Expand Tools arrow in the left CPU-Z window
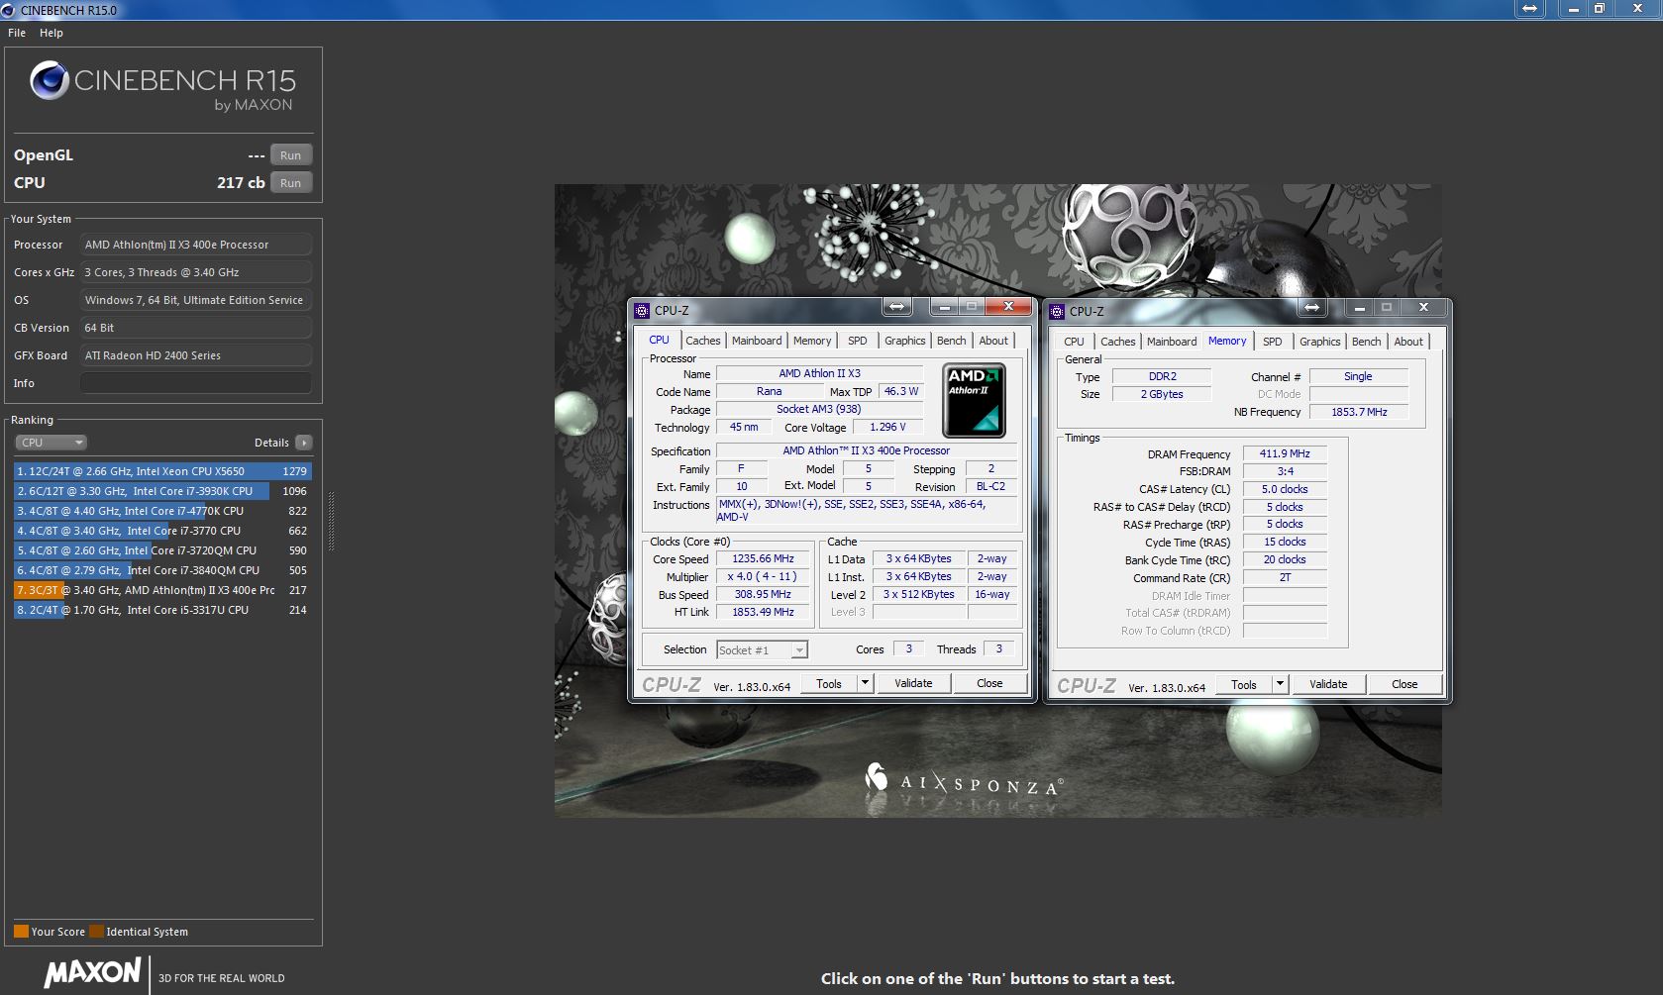 pos(865,683)
